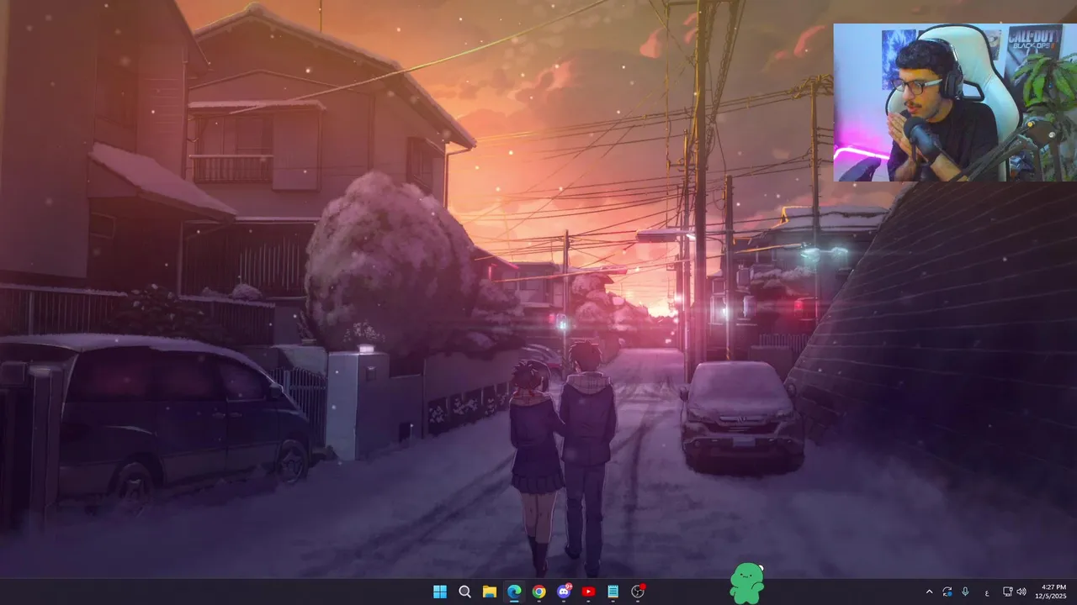Switch the keyboard input language indicator
1077x605 pixels.
click(987, 592)
